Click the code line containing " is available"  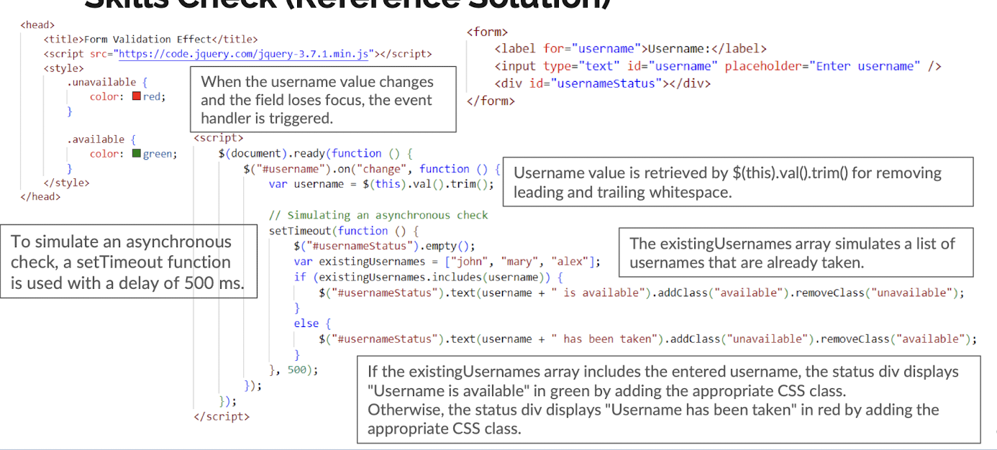[641, 293]
